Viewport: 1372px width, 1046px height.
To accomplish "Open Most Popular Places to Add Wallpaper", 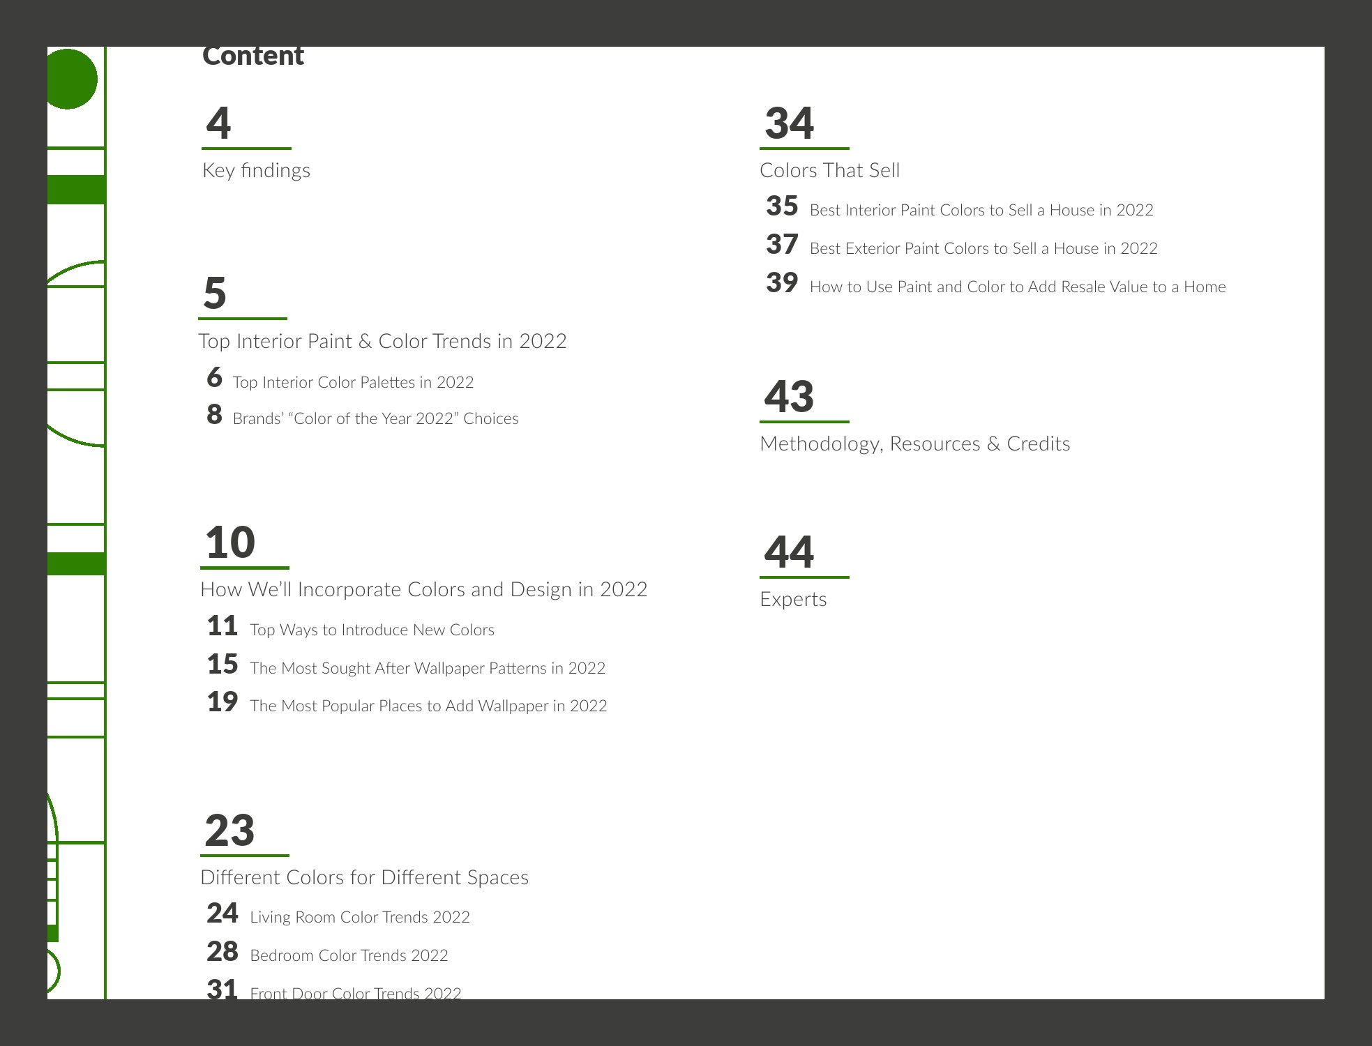I will click(x=428, y=706).
